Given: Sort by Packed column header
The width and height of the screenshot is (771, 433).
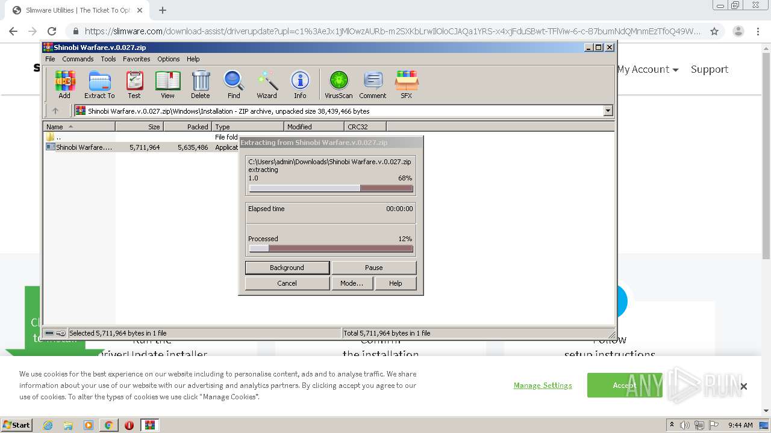Looking at the screenshot, I should (x=187, y=126).
